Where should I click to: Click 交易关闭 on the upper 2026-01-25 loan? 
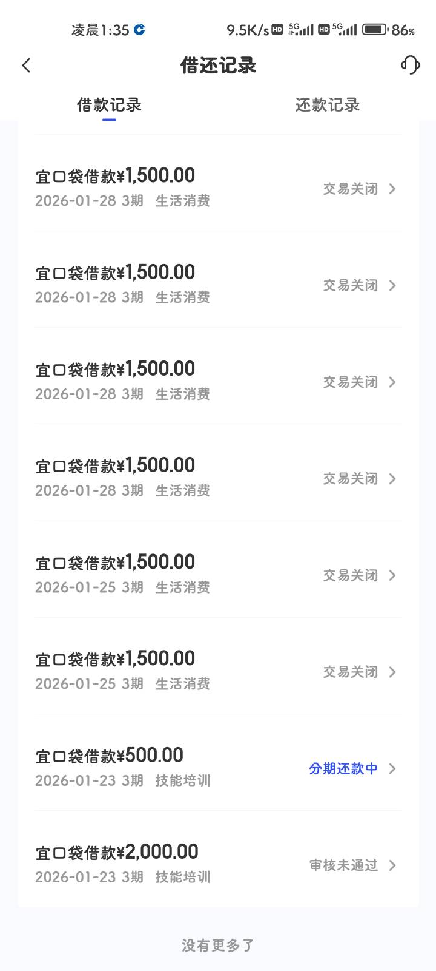(x=351, y=575)
